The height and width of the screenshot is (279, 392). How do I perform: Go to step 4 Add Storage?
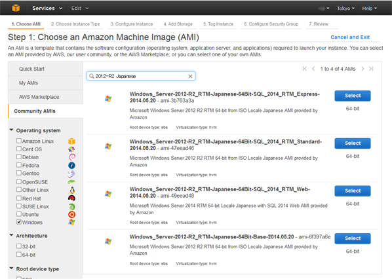(178, 24)
